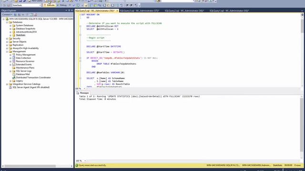Select the Messages results tab
The image size is (305, 171).
[82, 93]
